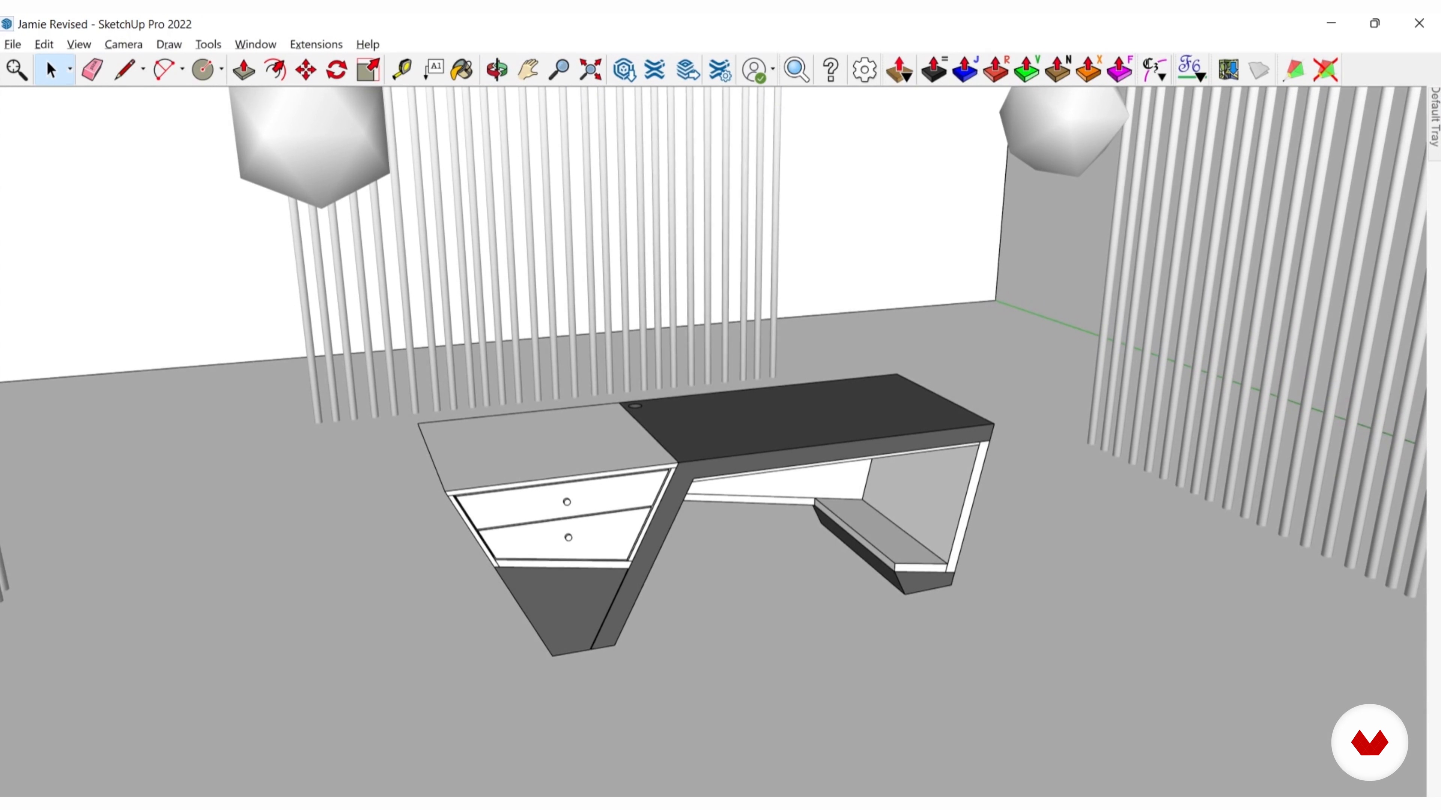
Task: Restore down the SketchUp window
Action: pos(1375,23)
